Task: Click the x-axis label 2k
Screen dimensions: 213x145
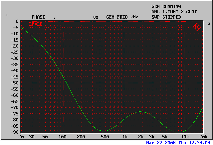Action: [x=141, y=137]
